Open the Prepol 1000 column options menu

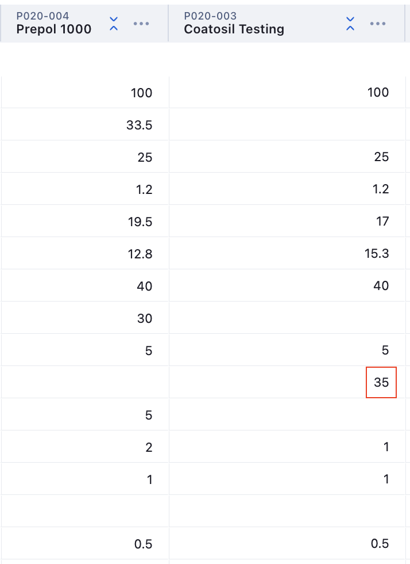pyautogui.click(x=141, y=24)
